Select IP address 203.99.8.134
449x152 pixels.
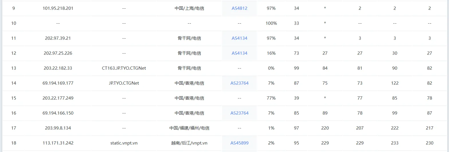coord(58,128)
